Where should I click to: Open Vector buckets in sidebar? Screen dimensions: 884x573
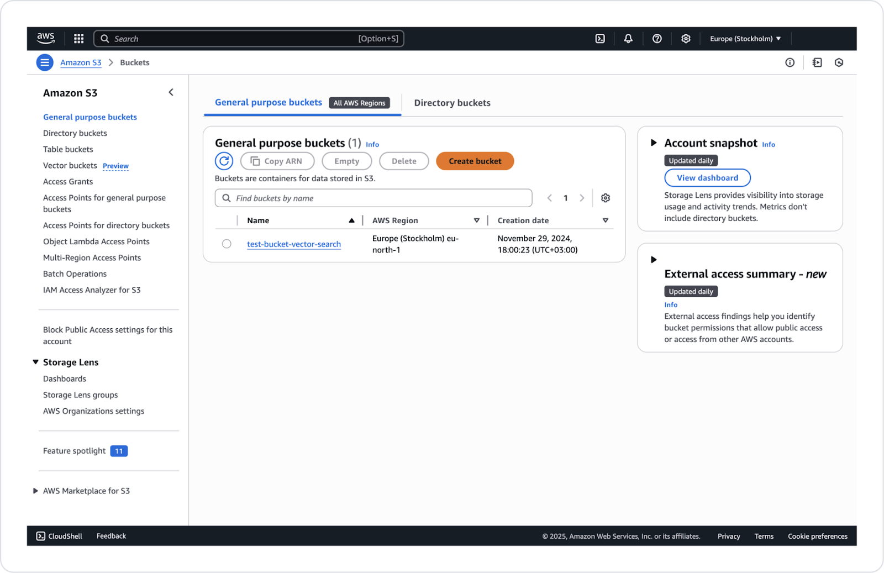pos(70,165)
